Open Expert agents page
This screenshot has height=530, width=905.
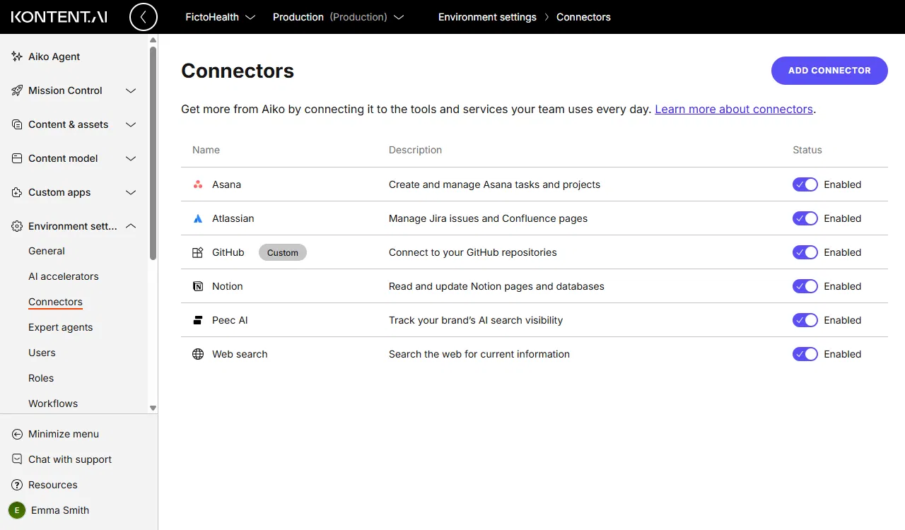61,327
